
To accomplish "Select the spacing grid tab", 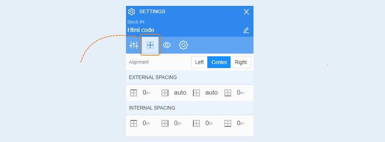I will [150, 45].
